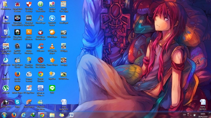Viewport: 211px width, 118px height.
Task: Open Adobe Illustrator shortcut
Action: [x=29, y=35]
